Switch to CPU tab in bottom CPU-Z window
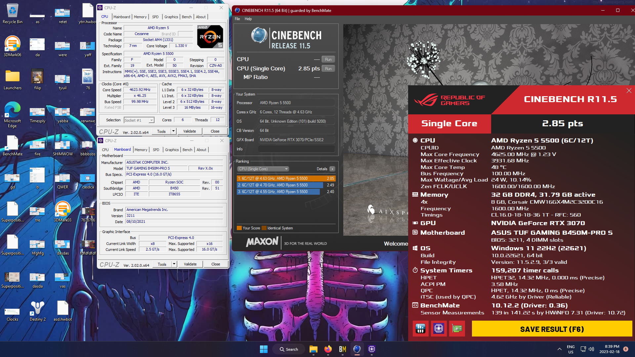Viewport: 635px width, 357px height. (x=105, y=150)
